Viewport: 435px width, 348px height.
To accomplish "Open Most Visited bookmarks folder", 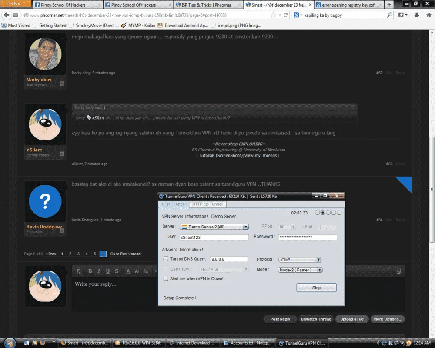I will 16,25.
